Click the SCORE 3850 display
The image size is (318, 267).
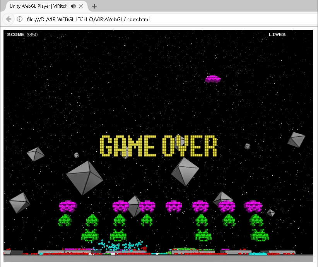[22, 34]
